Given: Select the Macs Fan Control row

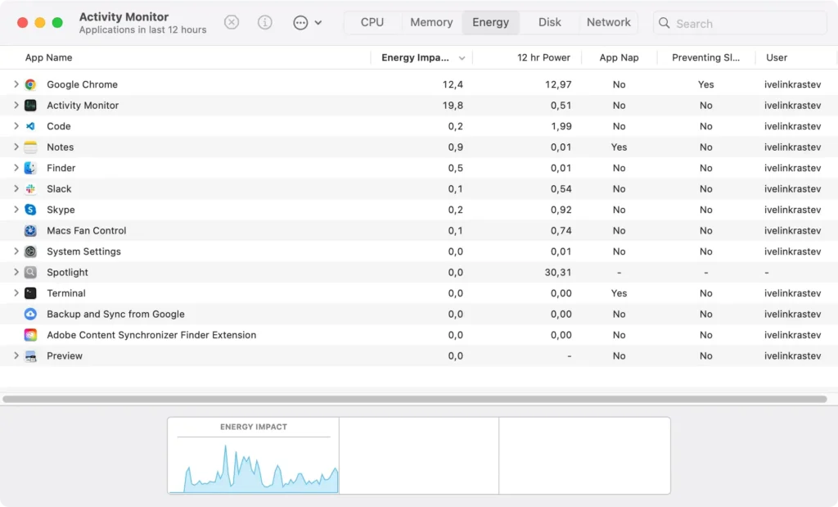Looking at the screenshot, I should click(419, 230).
